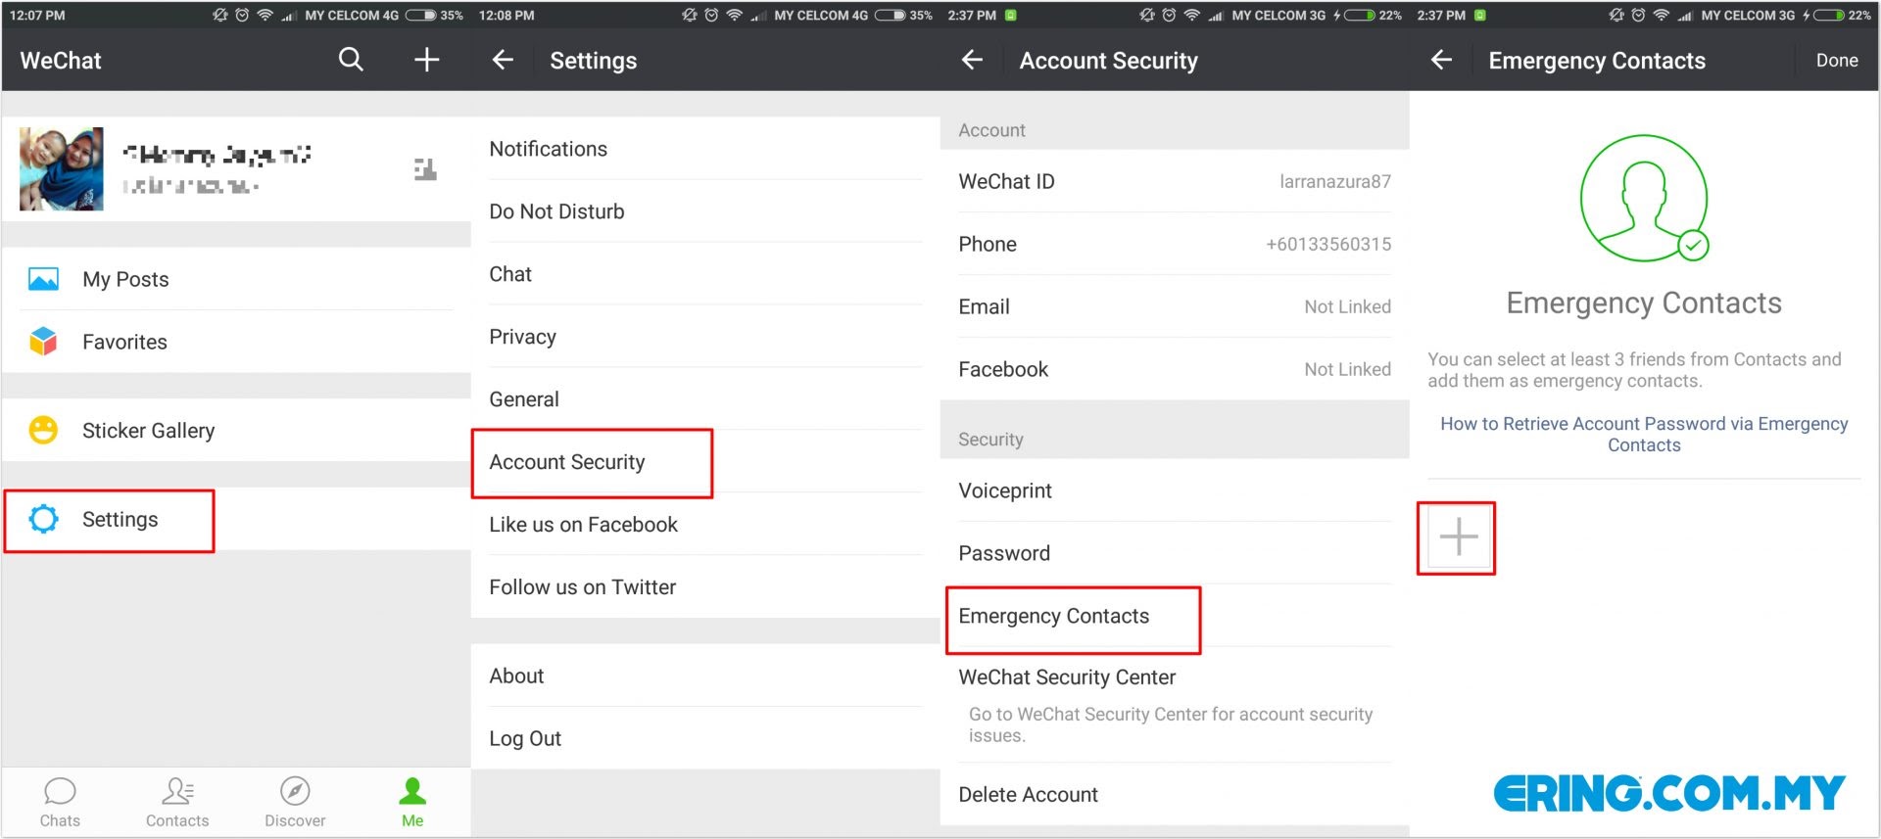The image size is (1881, 839).
Task: Switch to the Discover tab
Action: (x=295, y=802)
